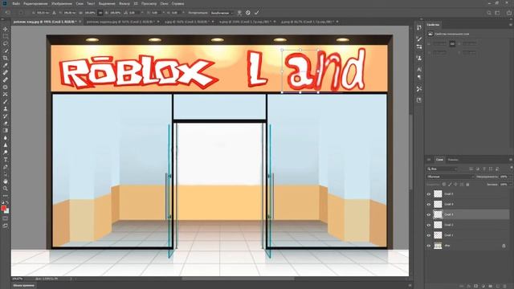
Task: Click the red foreground color swatch
Action: (x=3, y=209)
